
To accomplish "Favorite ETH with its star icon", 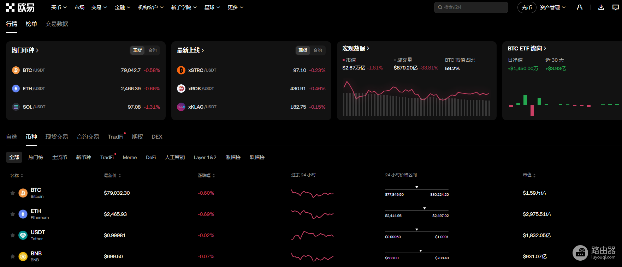I will click(x=13, y=214).
